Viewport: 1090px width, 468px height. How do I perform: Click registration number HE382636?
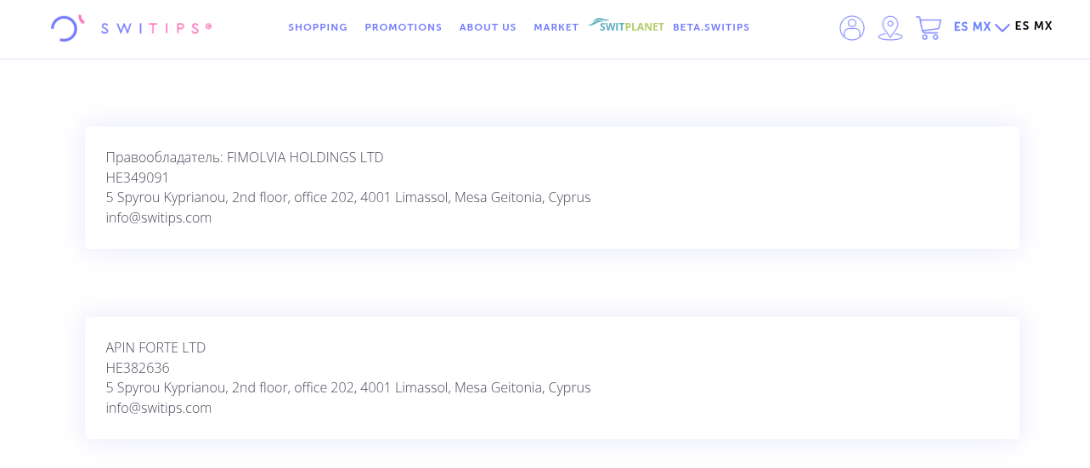(x=138, y=368)
